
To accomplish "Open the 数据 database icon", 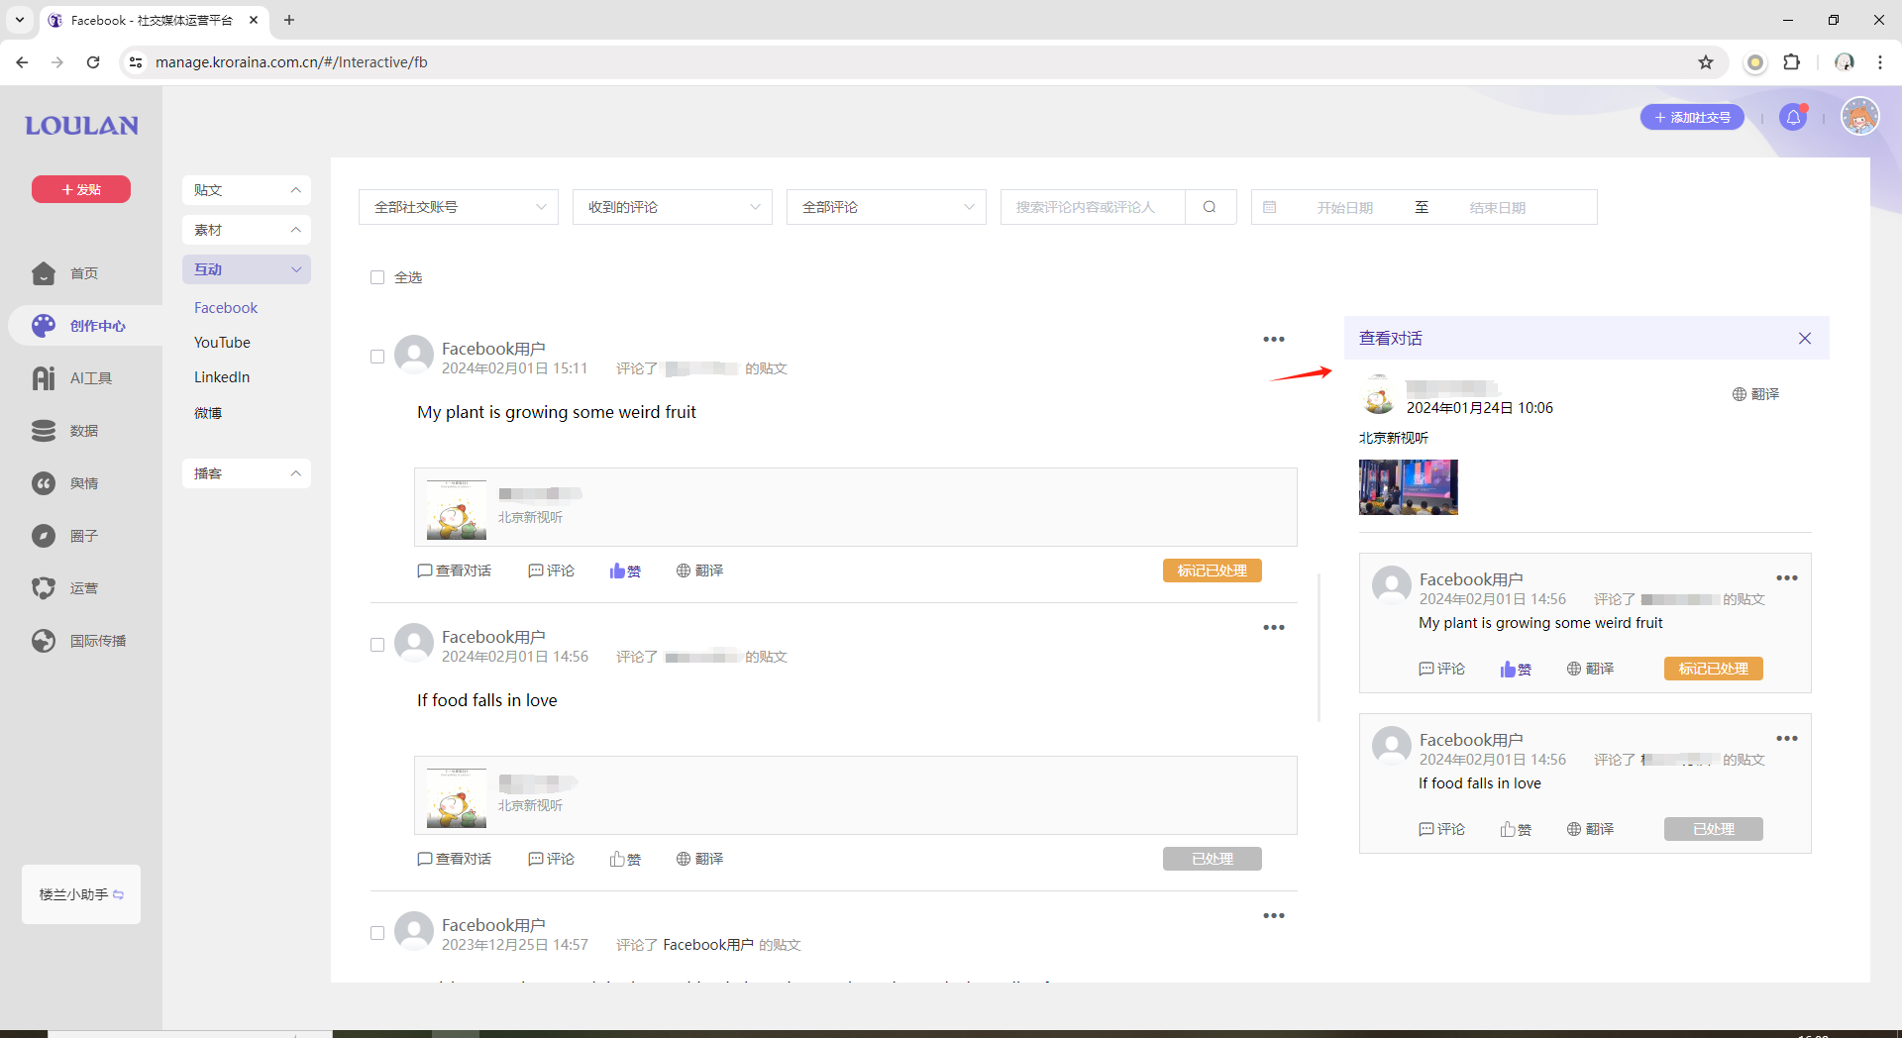I will [x=44, y=431].
